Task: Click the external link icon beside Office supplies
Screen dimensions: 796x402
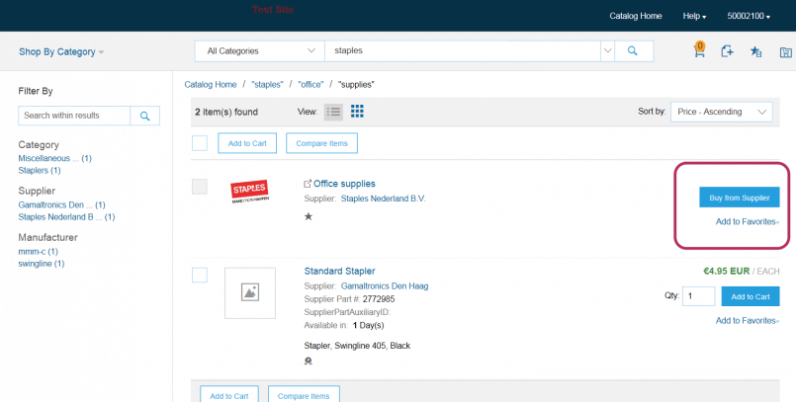Action: click(x=308, y=184)
